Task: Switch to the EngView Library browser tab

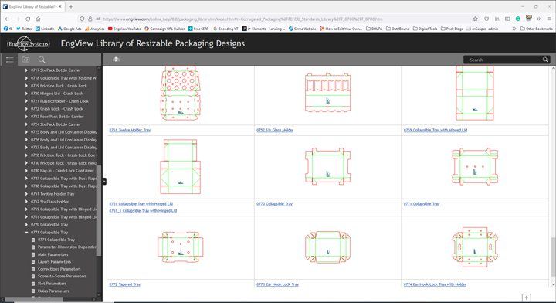Action: pyautogui.click(x=32, y=7)
